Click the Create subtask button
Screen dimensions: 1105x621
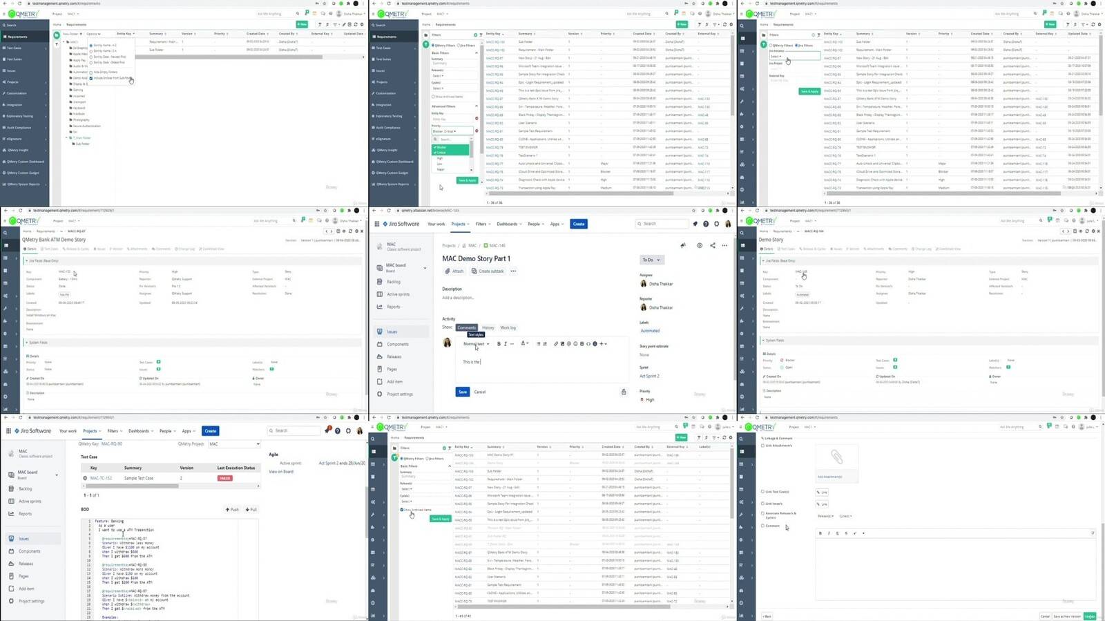(x=488, y=271)
